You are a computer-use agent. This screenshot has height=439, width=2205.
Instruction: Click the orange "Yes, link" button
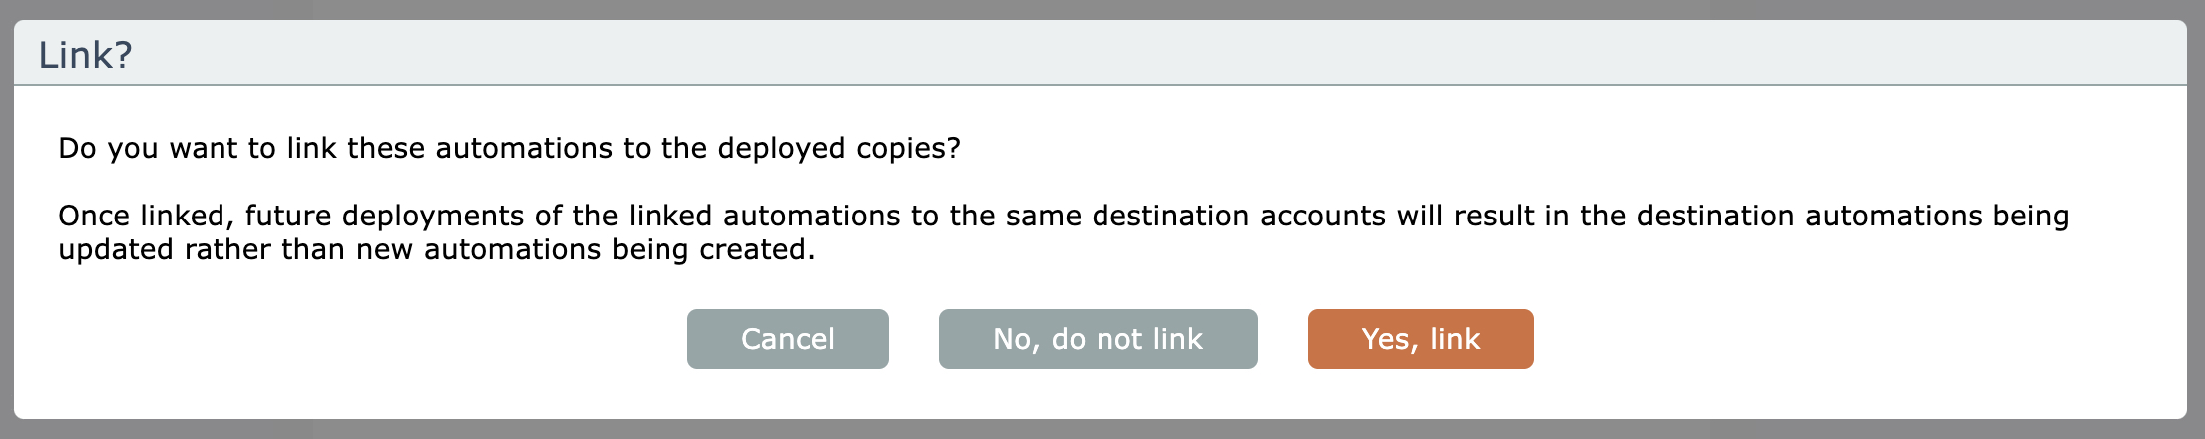[x=1420, y=339]
